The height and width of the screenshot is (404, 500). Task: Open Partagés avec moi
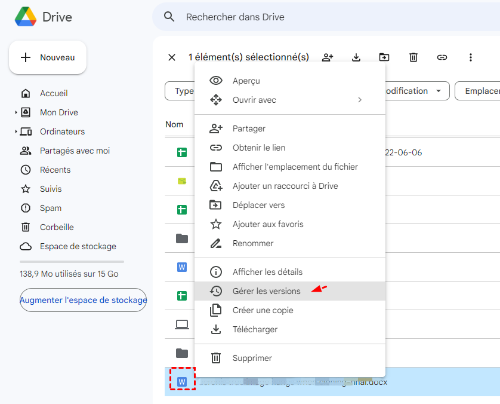pyautogui.click(x=75, y=151)
